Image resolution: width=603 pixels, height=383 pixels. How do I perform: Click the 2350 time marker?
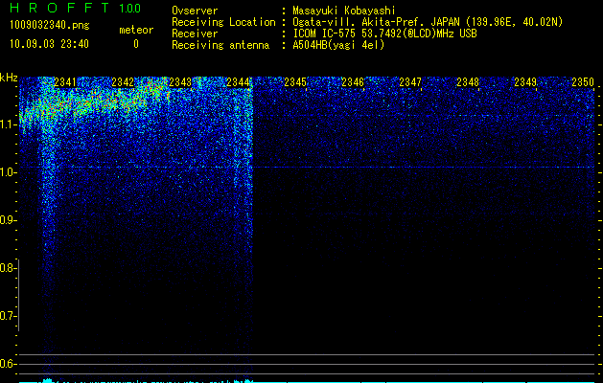pos(583,82)
